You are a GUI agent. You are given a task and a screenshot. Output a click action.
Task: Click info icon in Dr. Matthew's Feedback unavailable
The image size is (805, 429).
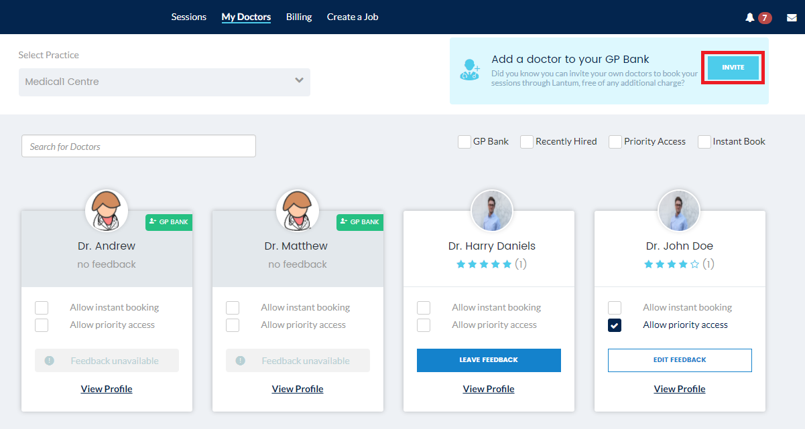click(x=240, y=361)
